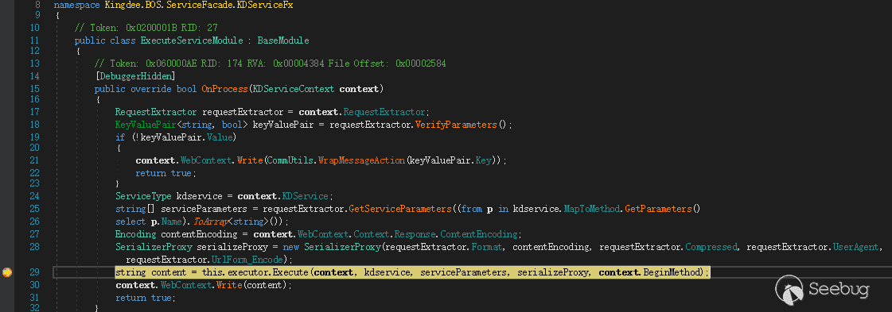The height and width of the screenshot is (312, 892).
Task: Open the Encoding type on line 27
Action: [x=136, y=233]
